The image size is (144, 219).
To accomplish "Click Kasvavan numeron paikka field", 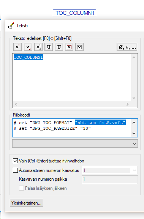I will click(x=110, y=180).
